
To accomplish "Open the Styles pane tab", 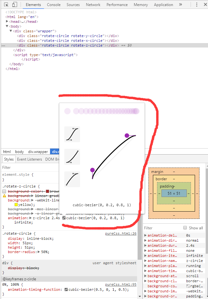I will point(9,159).
